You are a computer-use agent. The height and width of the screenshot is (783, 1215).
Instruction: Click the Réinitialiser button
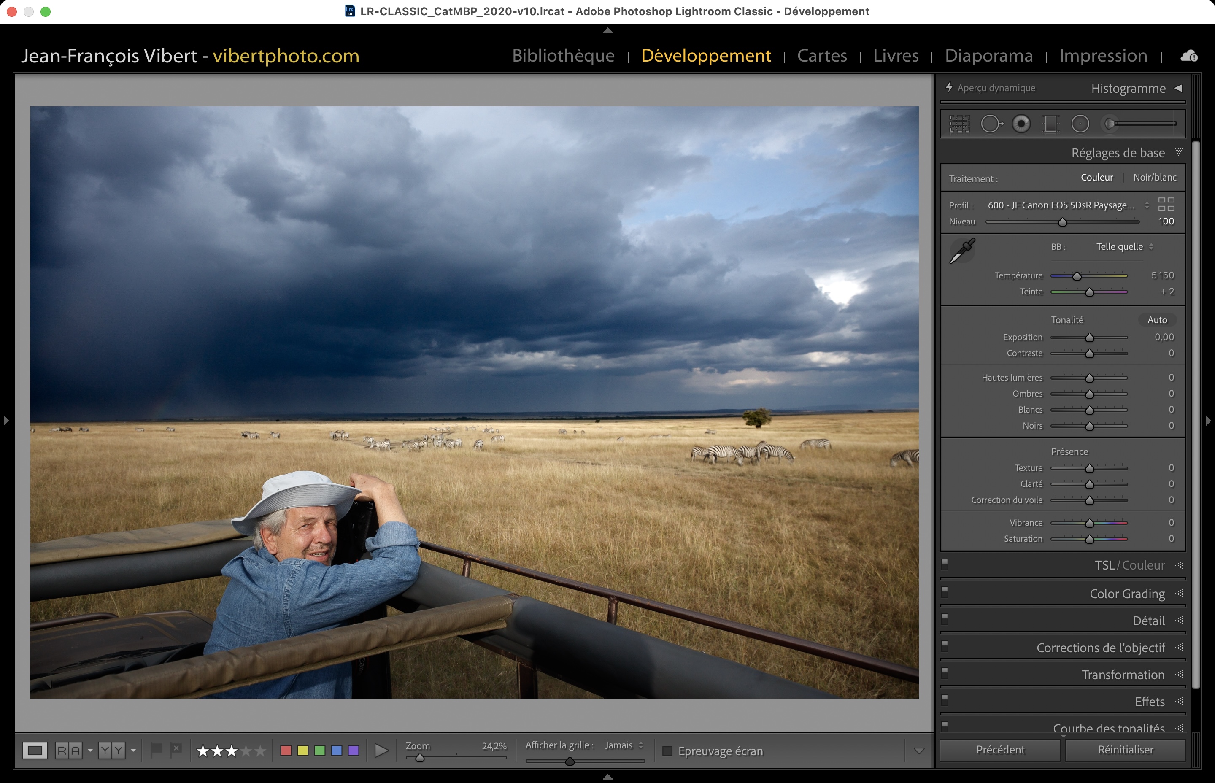(x=1125, y=750)
